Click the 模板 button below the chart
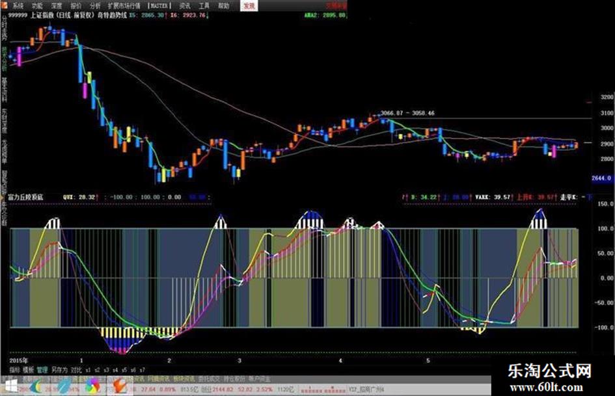 28,370
